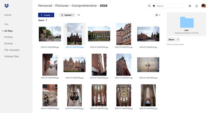Screen dimensions: 210x113
Task: Open the app grid icon near search
Action: point(190,6)
